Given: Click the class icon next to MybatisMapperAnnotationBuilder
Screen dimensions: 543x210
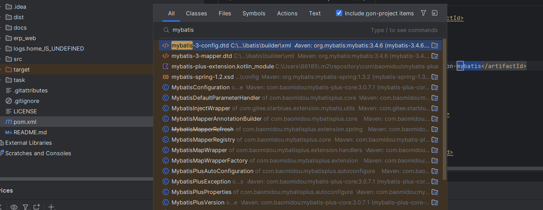Looking at the screenshot, I should 166,119.
